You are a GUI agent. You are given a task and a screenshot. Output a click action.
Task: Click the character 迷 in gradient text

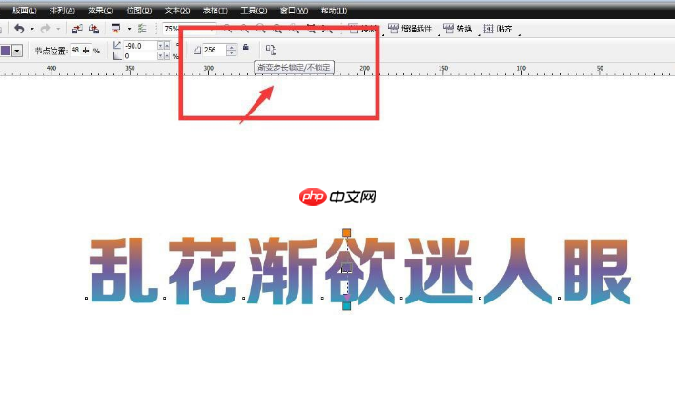(440, 270)
